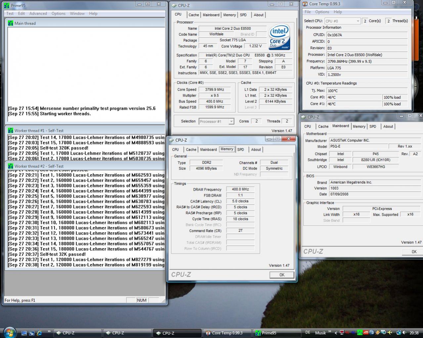This screenshot has width=423, height=338.
Task: Click Worker thread #1 window icon
Action: tap(10, 130)
